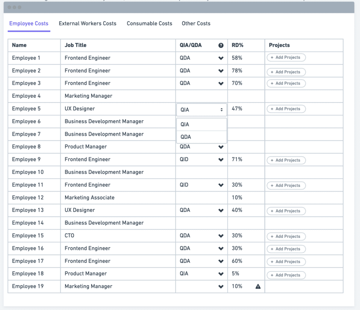Open QDA dropdown for Employee 17
Viewport: 360px width, 310px height.
(x=221, y=261)
